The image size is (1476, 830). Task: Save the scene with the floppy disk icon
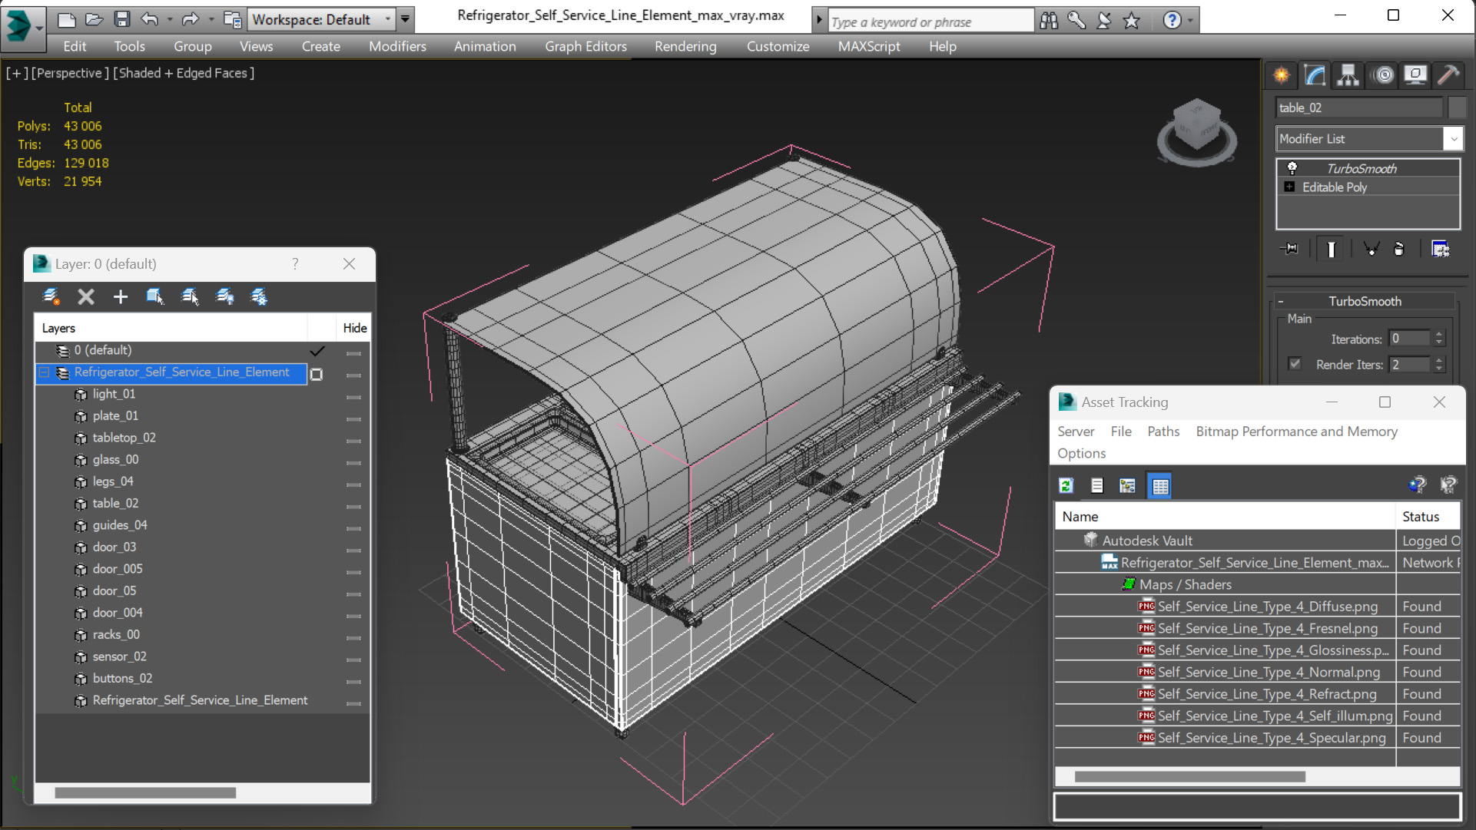122,19
